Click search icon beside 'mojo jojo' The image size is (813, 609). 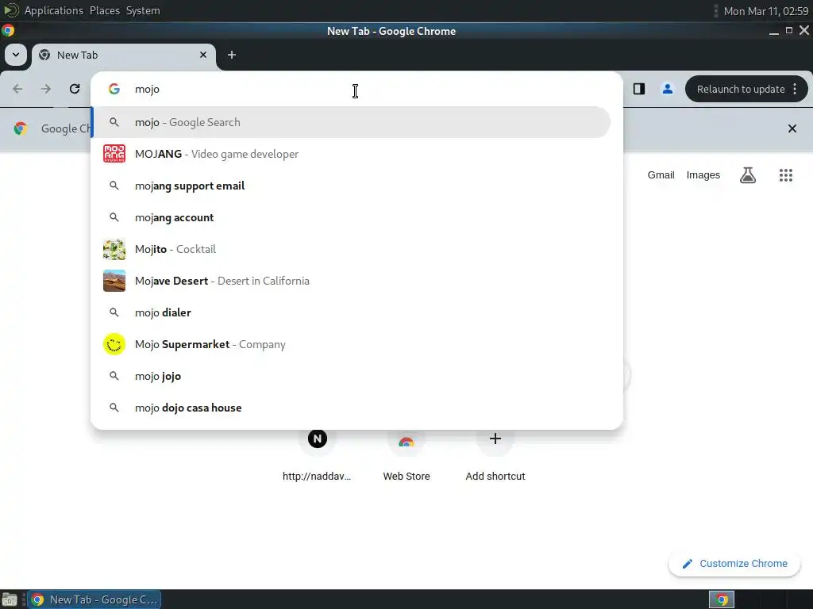[114, 376]
